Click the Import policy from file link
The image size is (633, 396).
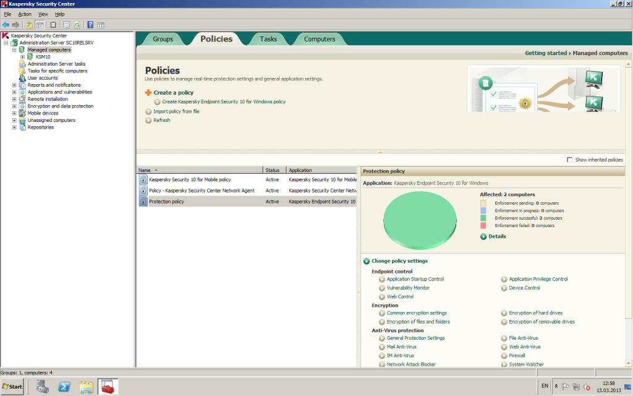[176, 111]
